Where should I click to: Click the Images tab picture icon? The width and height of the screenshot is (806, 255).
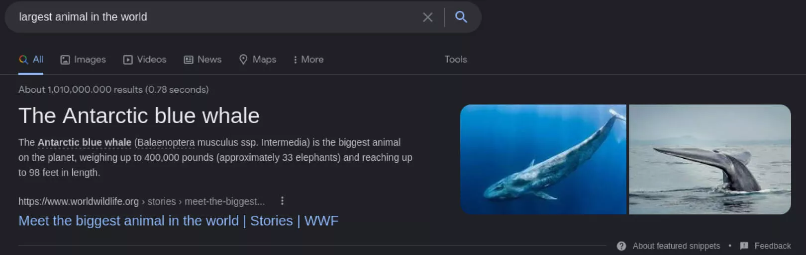[65, 60]
